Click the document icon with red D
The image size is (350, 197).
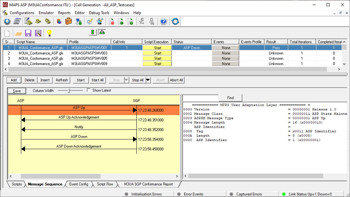[111, 21]
